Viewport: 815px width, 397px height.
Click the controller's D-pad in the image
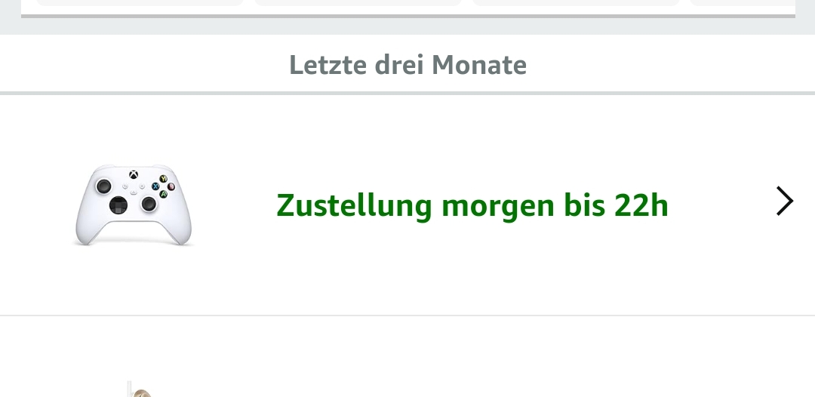click(x=118, y=205)
